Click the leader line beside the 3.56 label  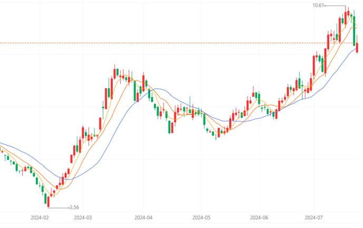point(59,208)
